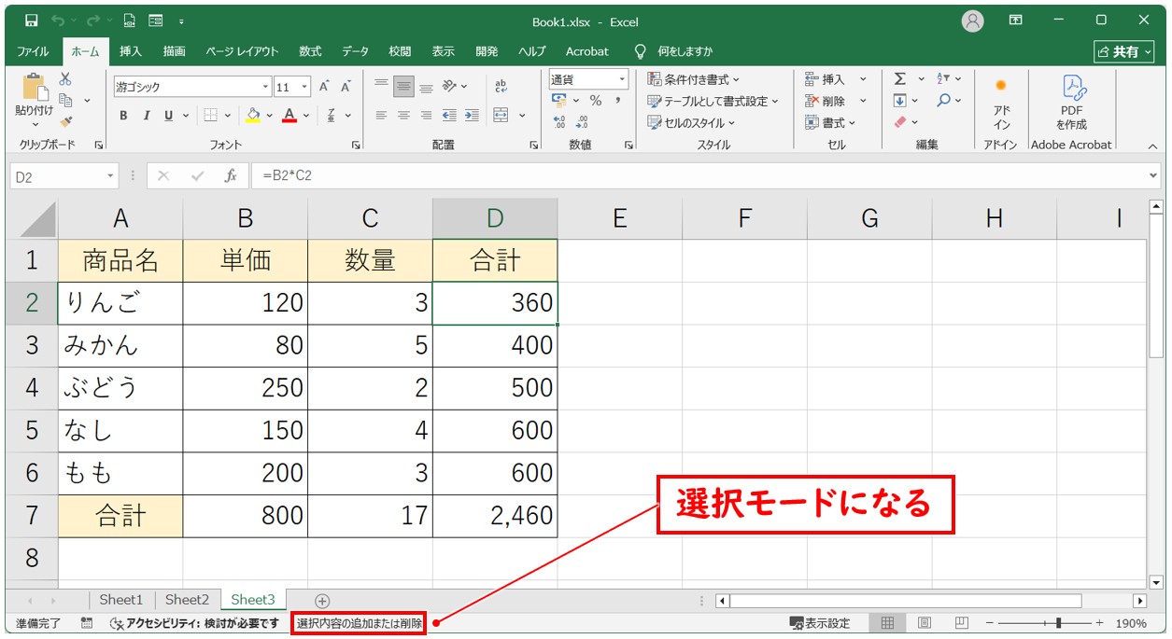Click the Wrap Text icon

501,87
